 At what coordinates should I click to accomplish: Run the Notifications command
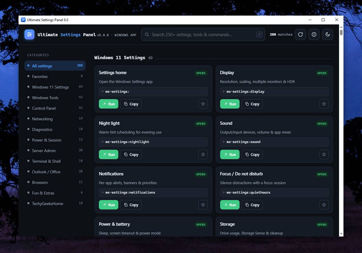(109, 205)
